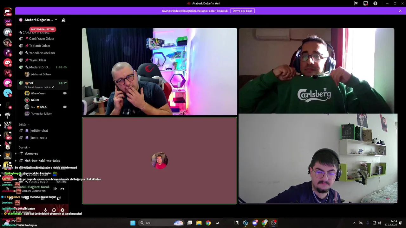Select the avatar-only participant tile
Image resolution: width=406 pixels, height=228 pixels.
point(160,161)
